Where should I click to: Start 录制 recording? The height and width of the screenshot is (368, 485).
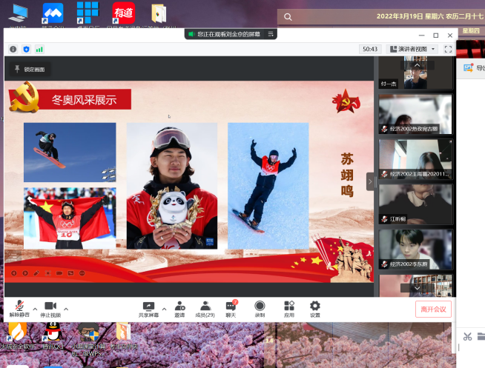coord(260,306)
